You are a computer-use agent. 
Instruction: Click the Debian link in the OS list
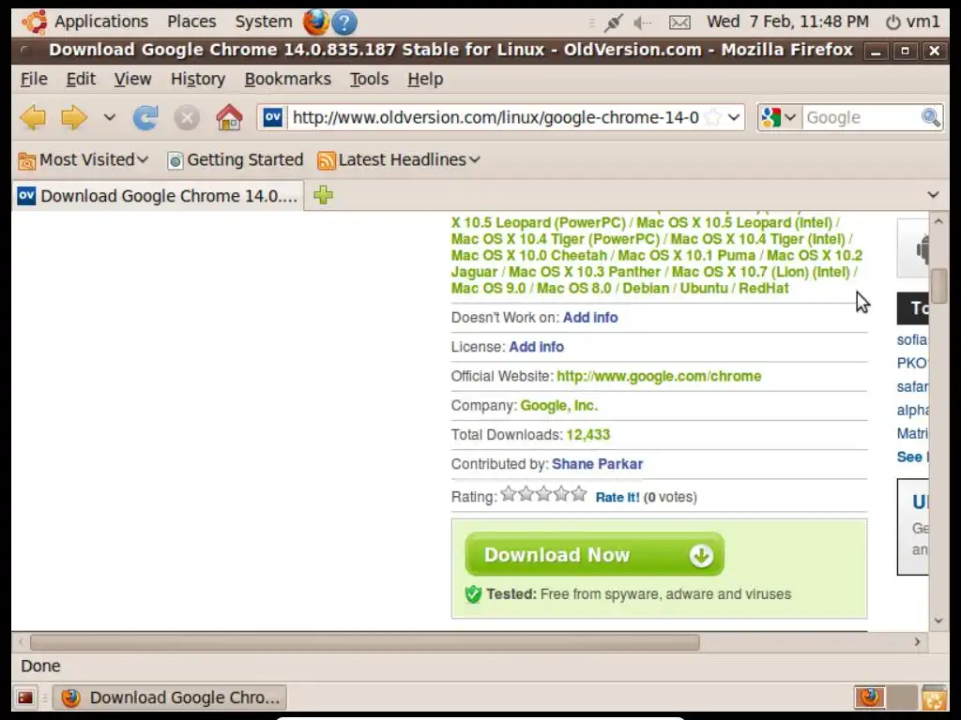tap(646, 289)
